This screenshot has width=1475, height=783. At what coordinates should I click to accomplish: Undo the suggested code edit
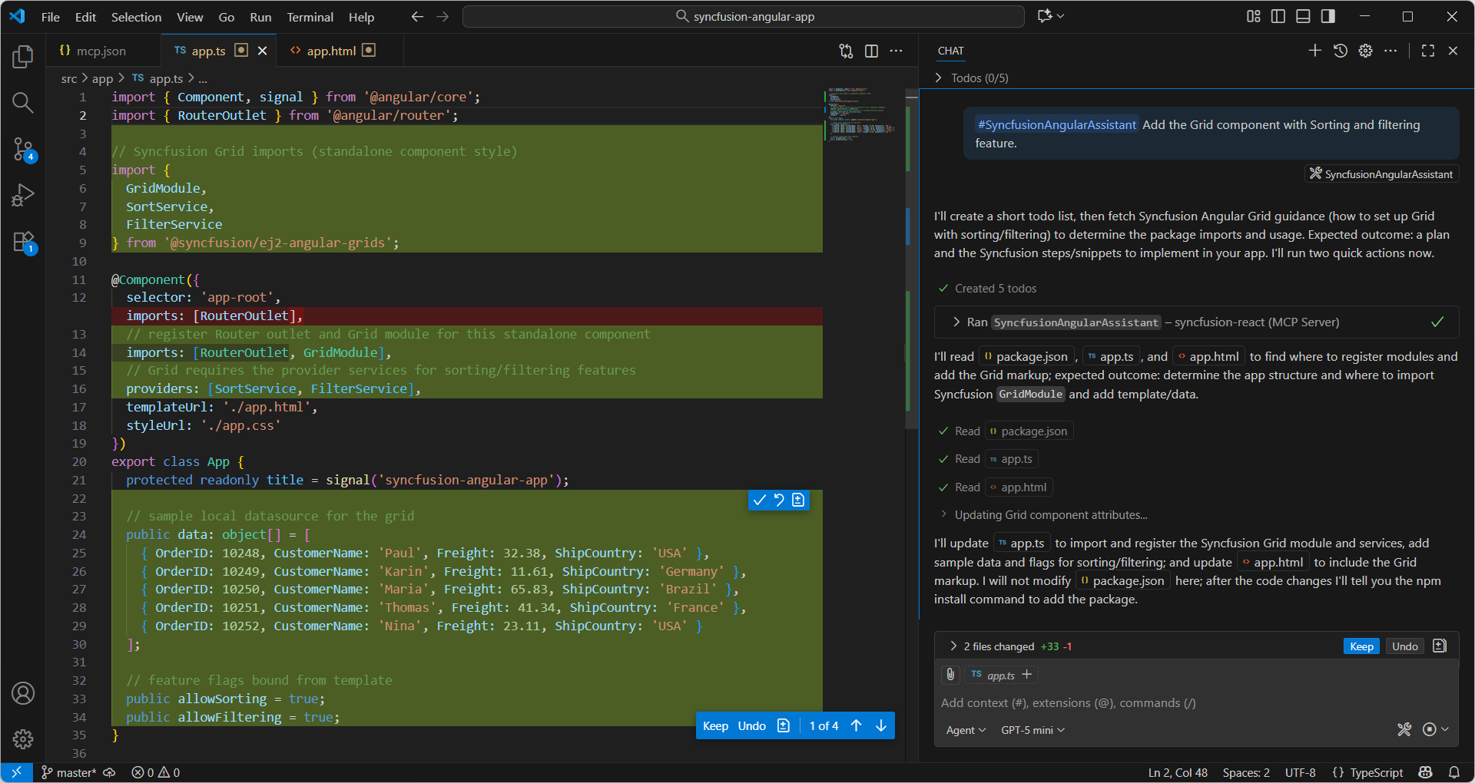tap(751, 725)
